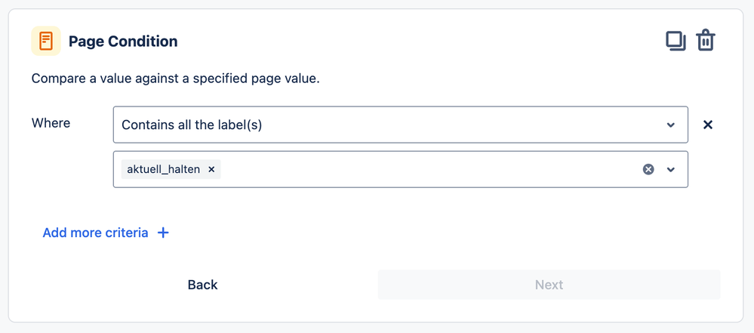754x333 pixels.
Task: Click the 'Add more criteria' text label
Action: [95, 233]
